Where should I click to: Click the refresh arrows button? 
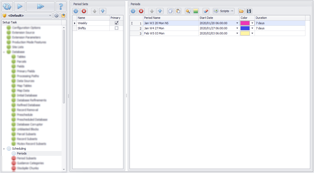[7, 6]
